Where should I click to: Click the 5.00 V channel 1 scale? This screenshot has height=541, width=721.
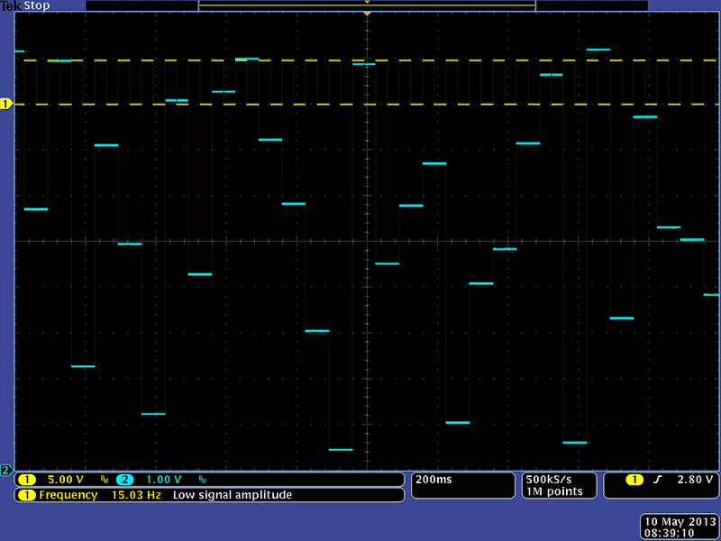(65, 480)
